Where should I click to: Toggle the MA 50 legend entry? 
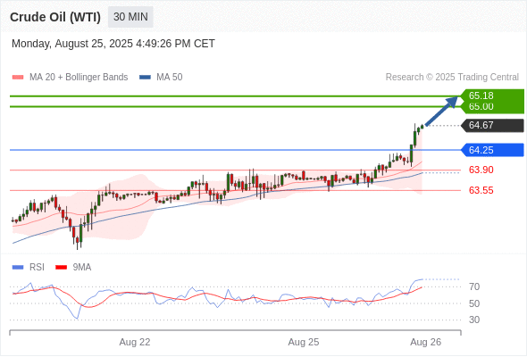(161, 78)
